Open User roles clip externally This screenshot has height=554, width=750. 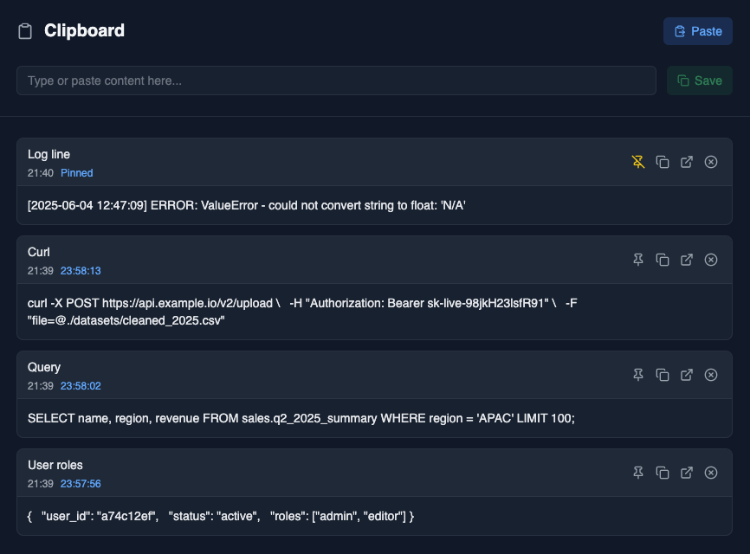coord(687,473)
